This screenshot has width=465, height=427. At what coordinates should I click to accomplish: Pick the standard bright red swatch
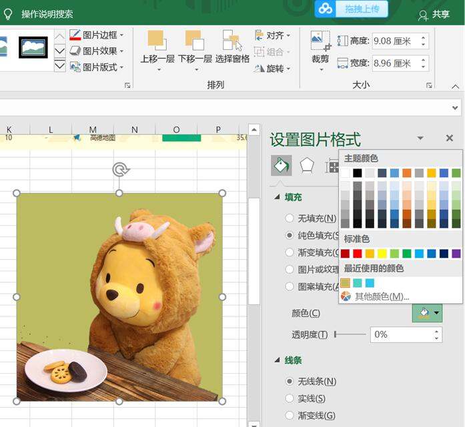coord(358,254)
